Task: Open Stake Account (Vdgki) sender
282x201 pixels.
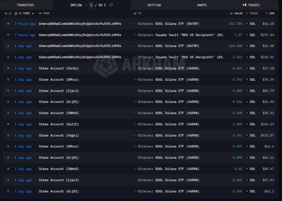Action: click(x=59, y=136)
